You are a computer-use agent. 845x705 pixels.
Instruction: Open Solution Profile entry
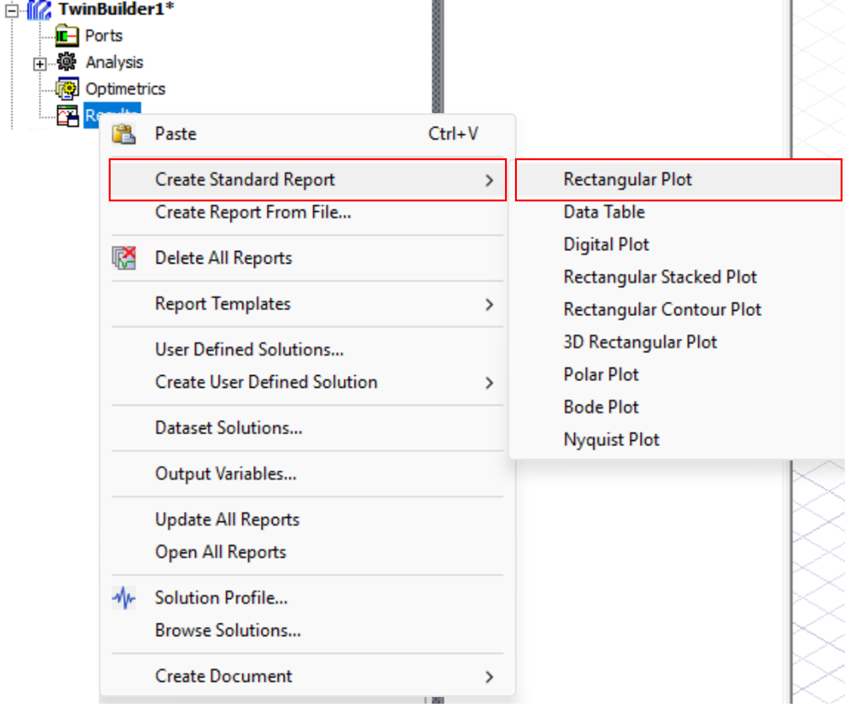[307, 598]
